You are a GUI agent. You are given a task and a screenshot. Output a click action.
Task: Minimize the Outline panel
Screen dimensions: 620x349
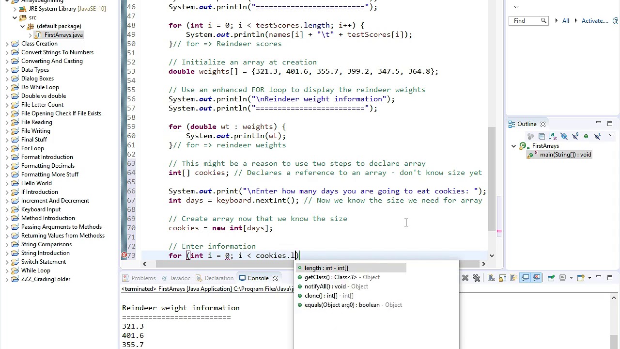[x=599, y=123]
